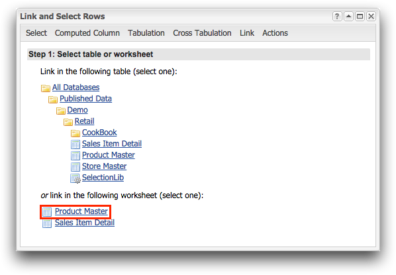
Task: Collapse the window with the up-arrow button
Action: (x=348, y=17)
